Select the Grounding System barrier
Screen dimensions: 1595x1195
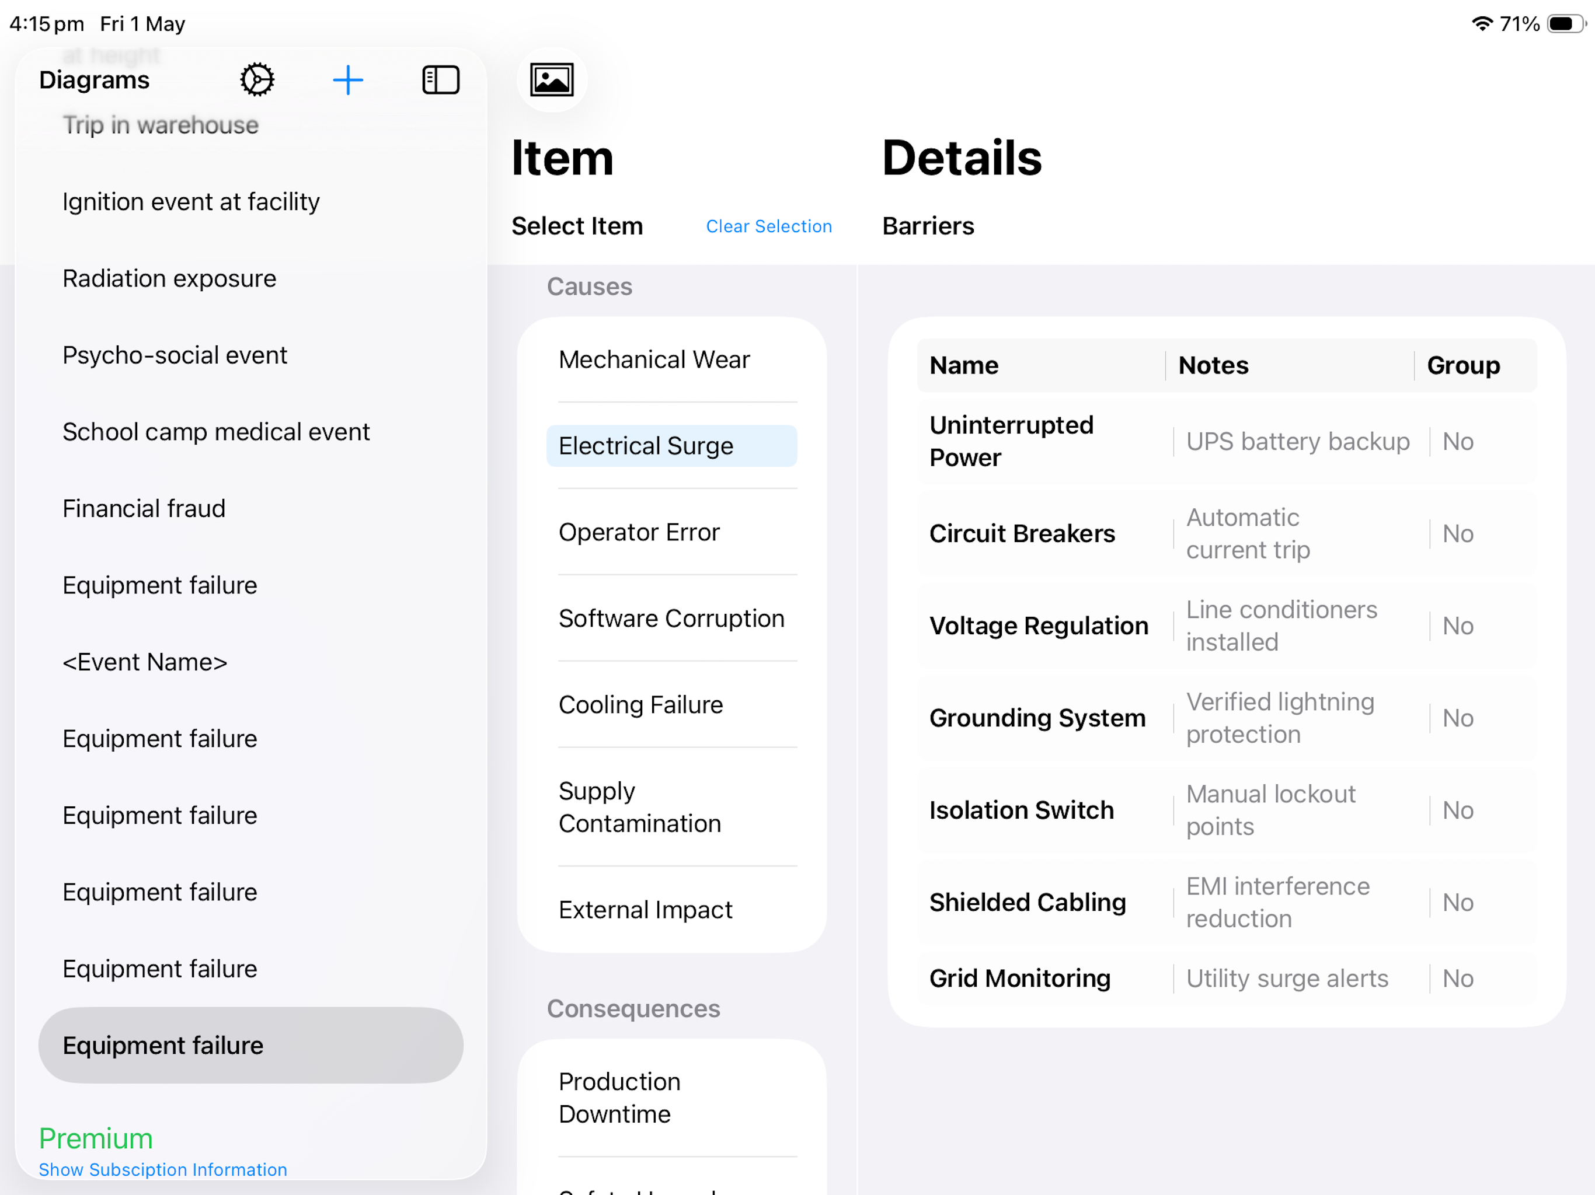1037,718
